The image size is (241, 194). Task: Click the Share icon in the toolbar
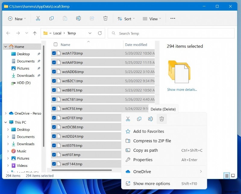pos(92,18)
